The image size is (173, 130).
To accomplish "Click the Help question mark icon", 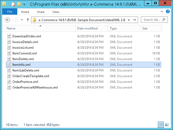I will pyautogui.click(x=169, y=12).
